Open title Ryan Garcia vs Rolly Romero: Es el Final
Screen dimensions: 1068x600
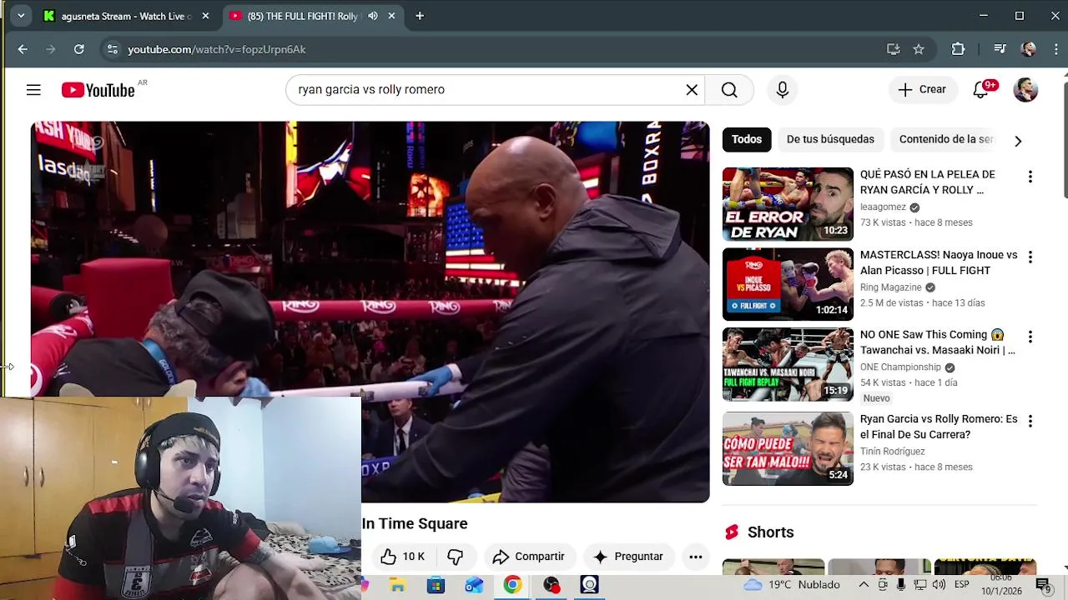939,427
